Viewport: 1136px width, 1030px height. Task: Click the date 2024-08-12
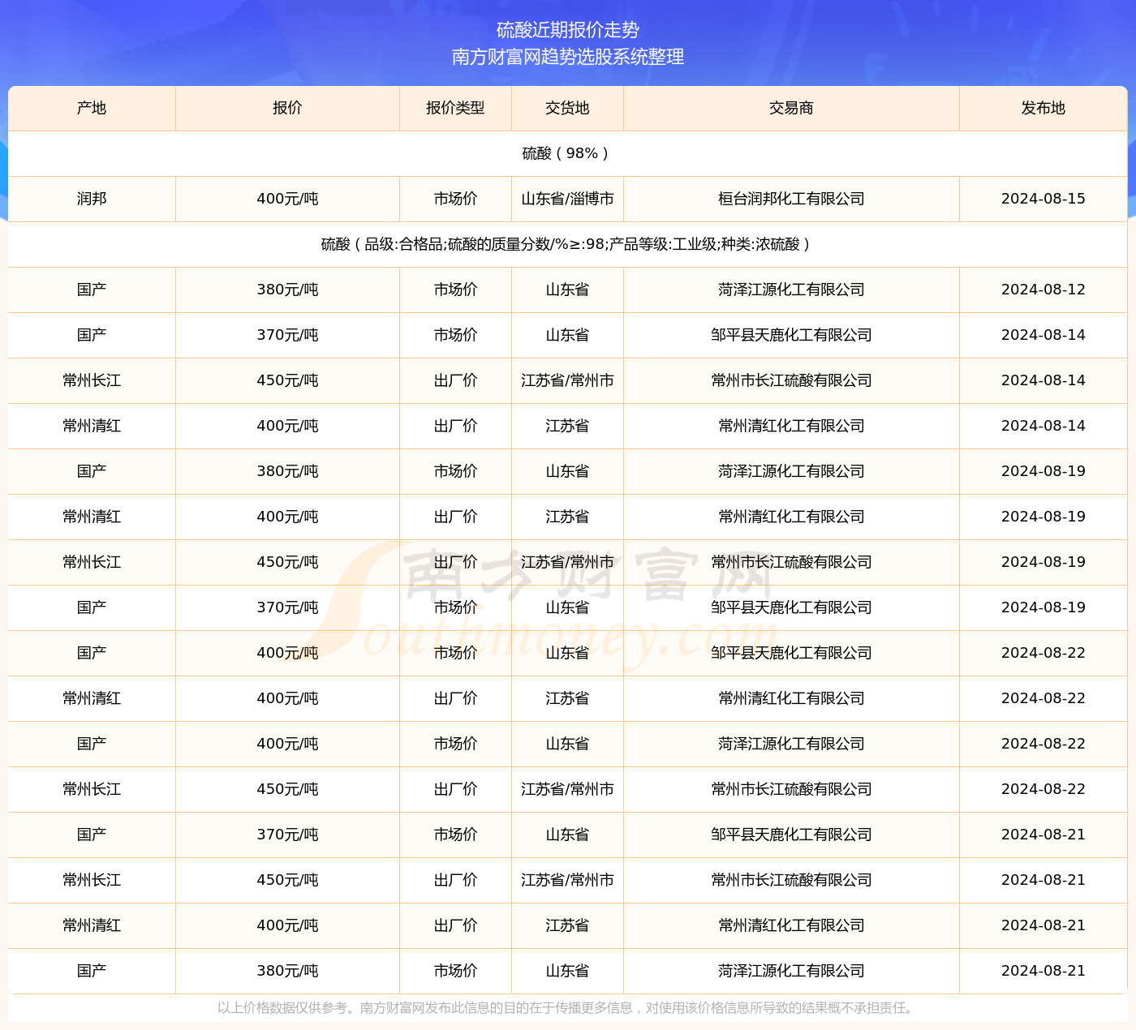click(1043, 290)
